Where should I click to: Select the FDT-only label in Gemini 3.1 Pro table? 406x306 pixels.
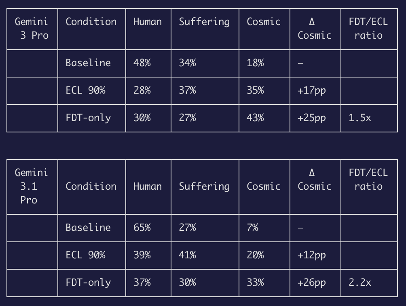coord(88,283)
